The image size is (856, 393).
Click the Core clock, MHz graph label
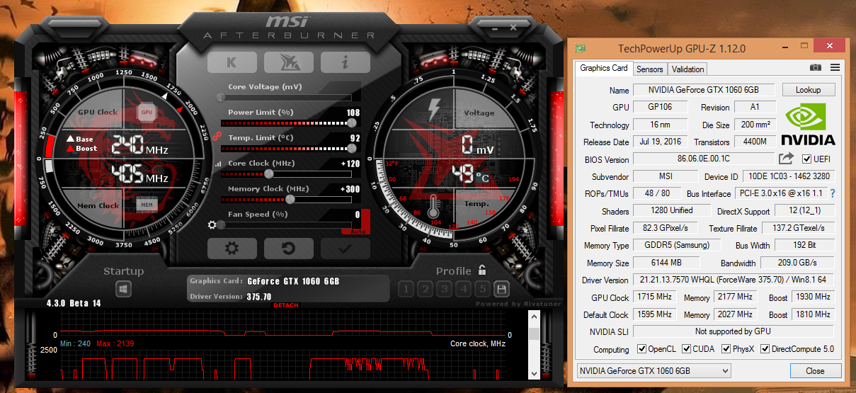tap(478, 343)
